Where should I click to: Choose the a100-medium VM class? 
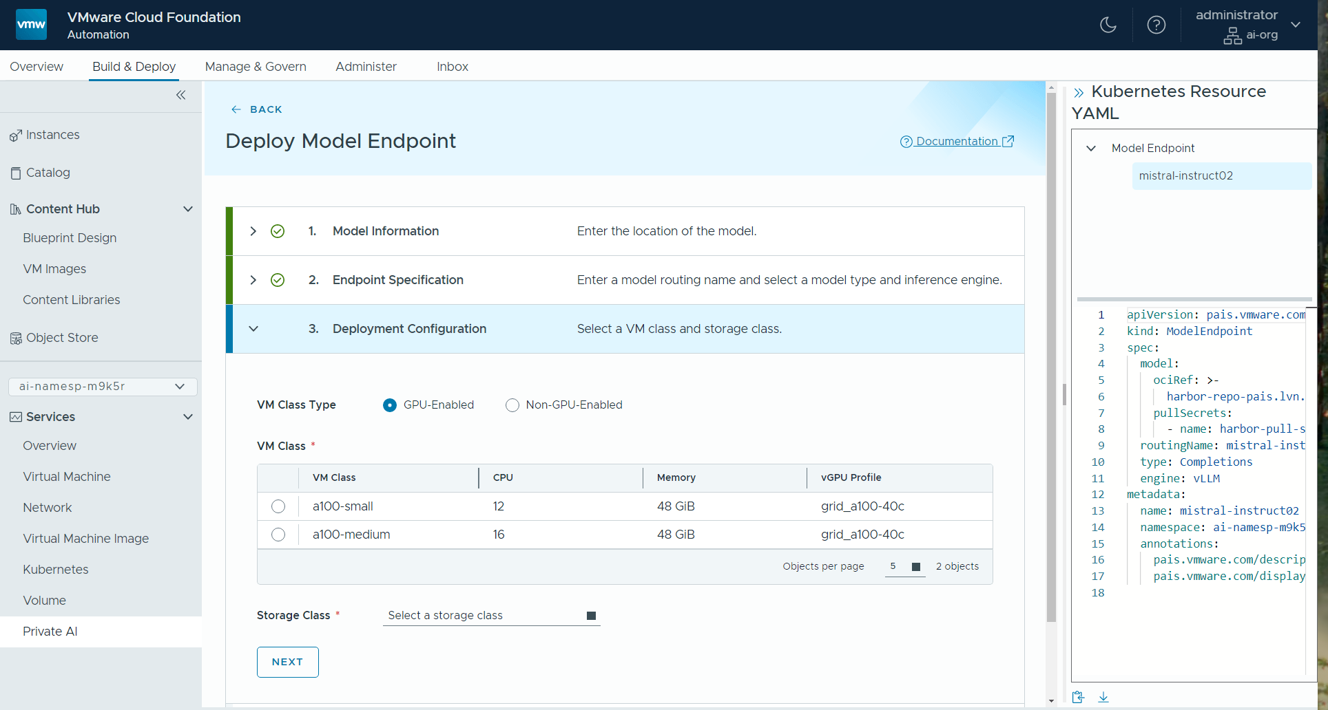(x=278, y=535)
